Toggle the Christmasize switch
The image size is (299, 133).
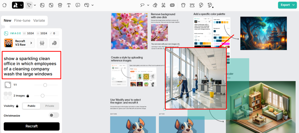click(x=54, y=115)
